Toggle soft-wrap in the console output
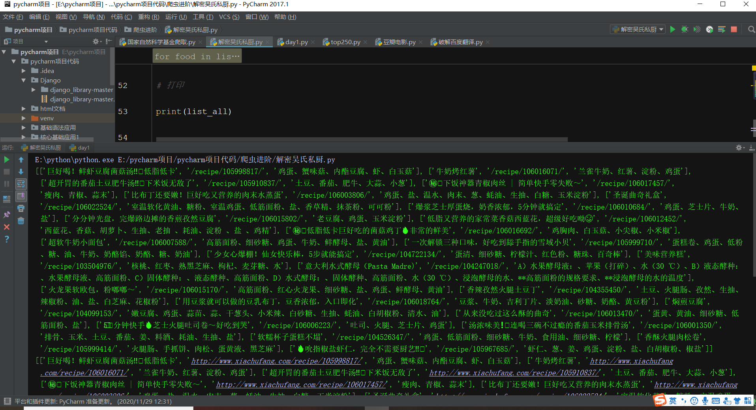Viewport: 756px width, 410px height. click(21, 184)
